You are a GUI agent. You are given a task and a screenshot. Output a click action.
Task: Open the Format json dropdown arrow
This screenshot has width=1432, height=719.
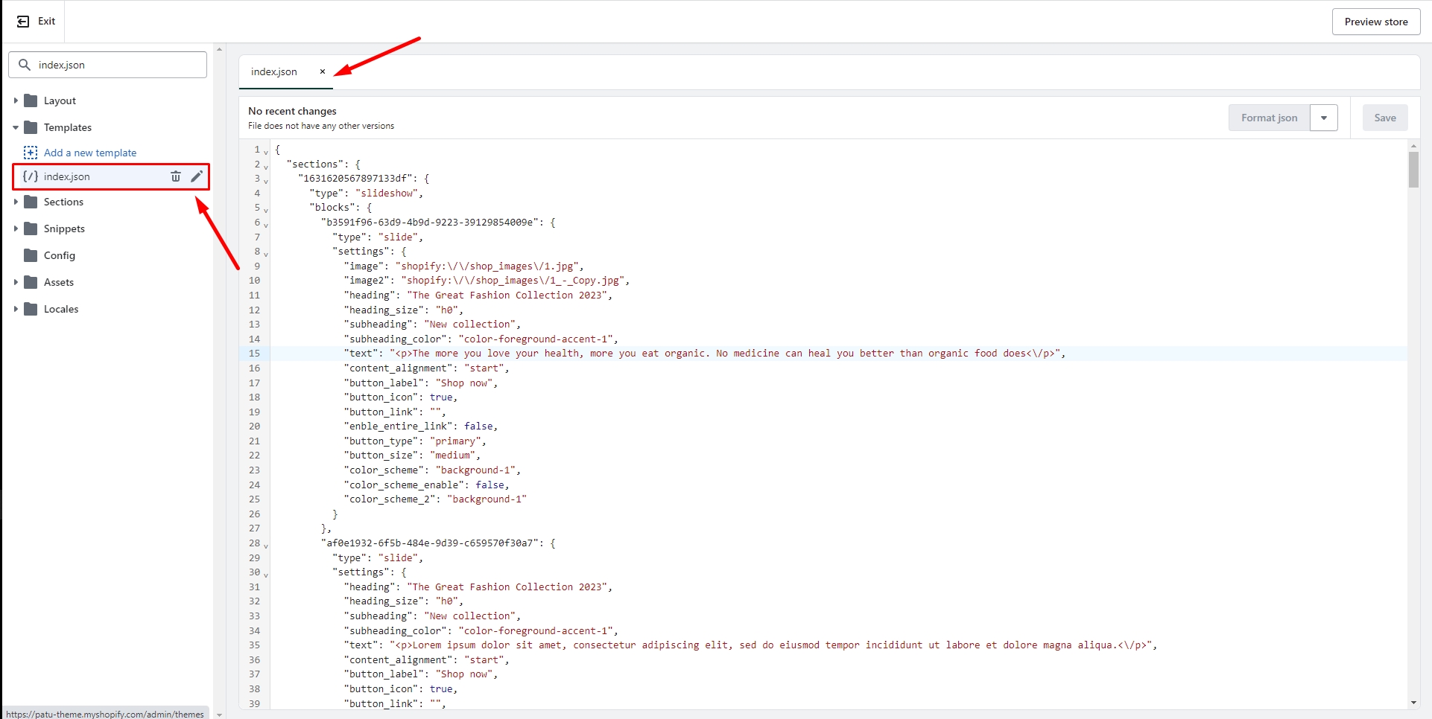tap(1324, 118)
